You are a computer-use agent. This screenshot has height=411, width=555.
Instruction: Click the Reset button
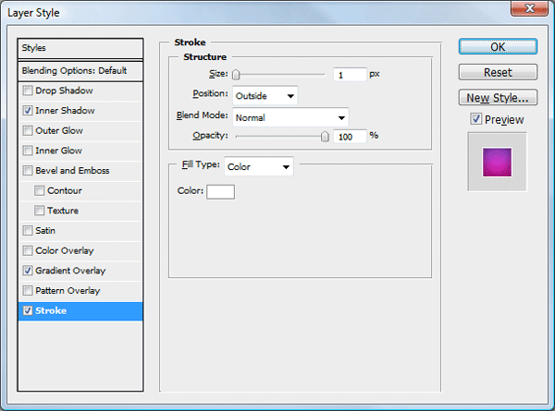point(498,72)
